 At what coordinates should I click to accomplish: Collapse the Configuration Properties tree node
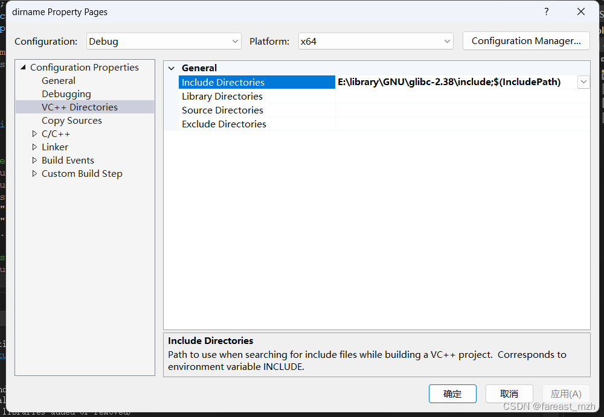(x=22, y=67)
